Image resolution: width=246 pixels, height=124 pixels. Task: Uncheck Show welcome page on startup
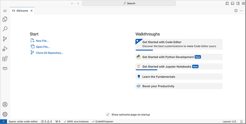[x=108, y=114]
